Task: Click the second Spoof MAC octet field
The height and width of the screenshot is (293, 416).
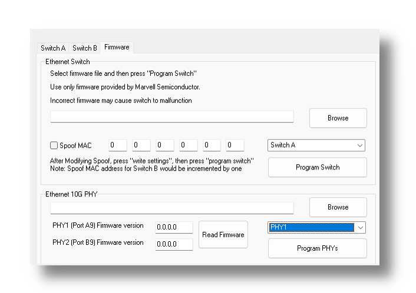Action: click(141, 145)
